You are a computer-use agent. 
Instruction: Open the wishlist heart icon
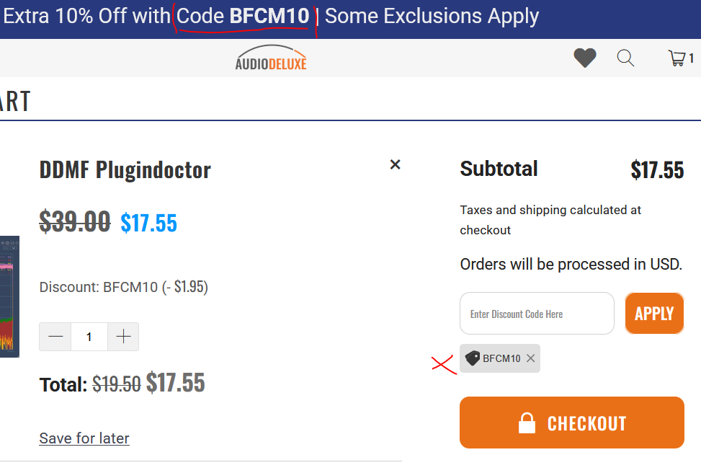point(584,58)
